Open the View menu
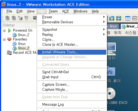The height and width of the screenshot is (111, 138). (31, 11)
